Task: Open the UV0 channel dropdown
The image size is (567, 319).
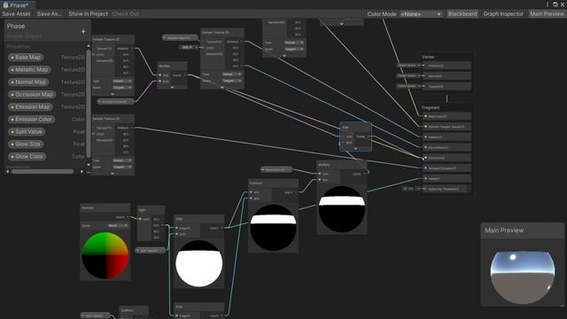Action: pyautogui.click(x=188, y=47)
